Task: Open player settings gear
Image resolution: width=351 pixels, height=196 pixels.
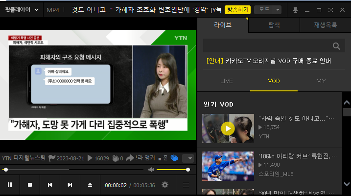Action: [x=165, y=185]
